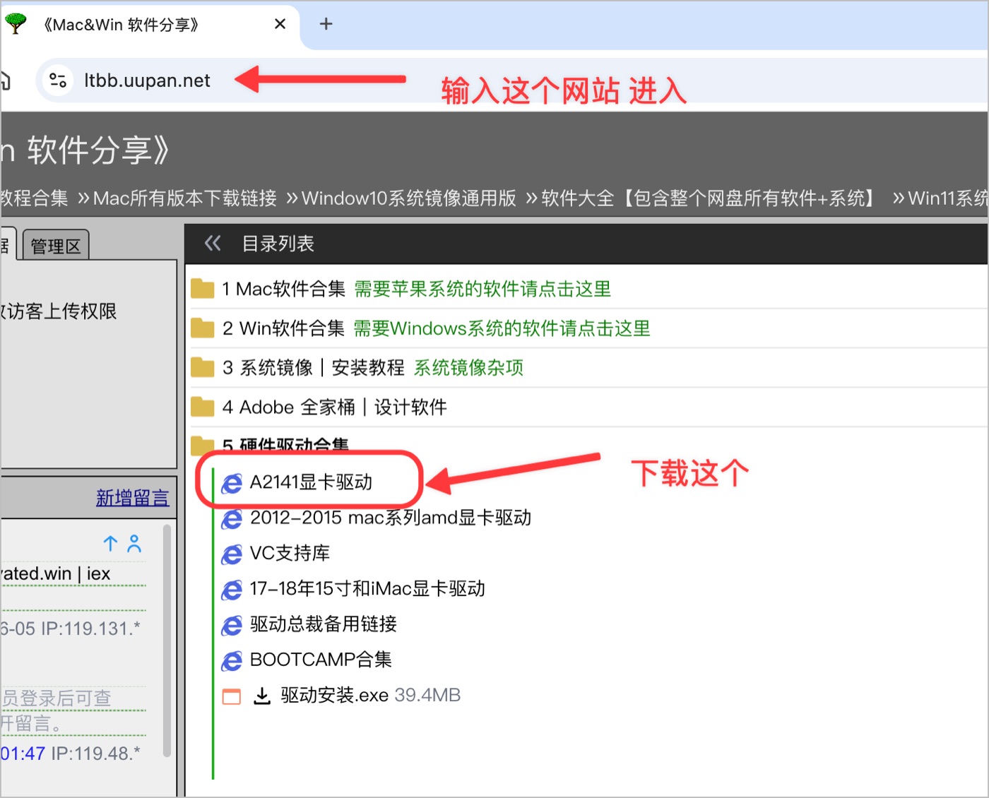Collapse the 目录列表 panel with double chevron

pos(213,244)
